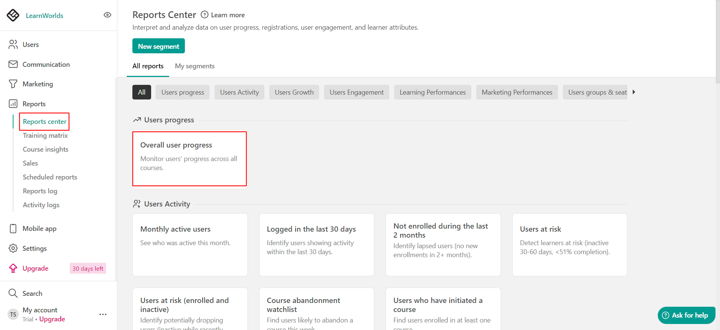
Task: Open Marketing via the funnel icon
Action: [13, 84]
